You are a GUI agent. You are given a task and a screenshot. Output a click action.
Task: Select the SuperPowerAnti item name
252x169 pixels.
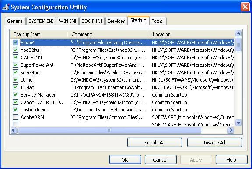pos(38,65)
